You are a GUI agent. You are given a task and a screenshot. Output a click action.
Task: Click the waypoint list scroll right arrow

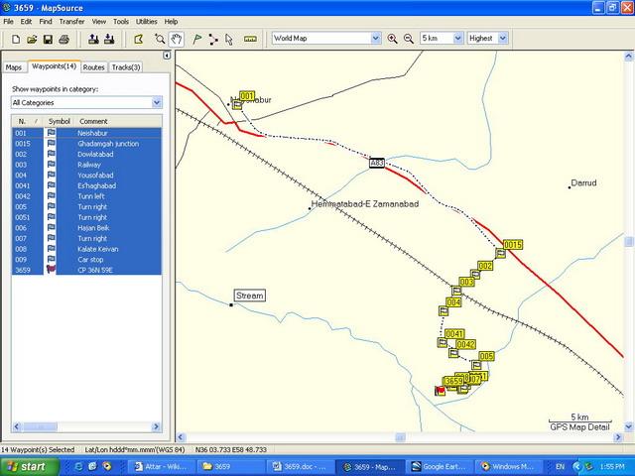coord(157,426)
